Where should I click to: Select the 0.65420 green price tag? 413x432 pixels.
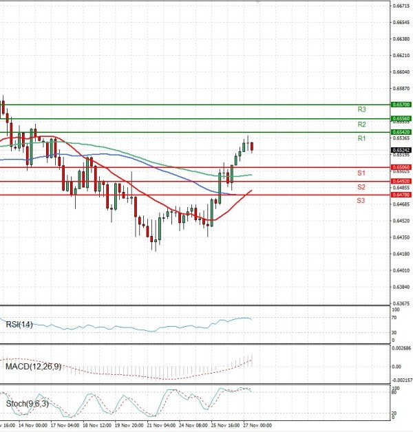[401, 131]
